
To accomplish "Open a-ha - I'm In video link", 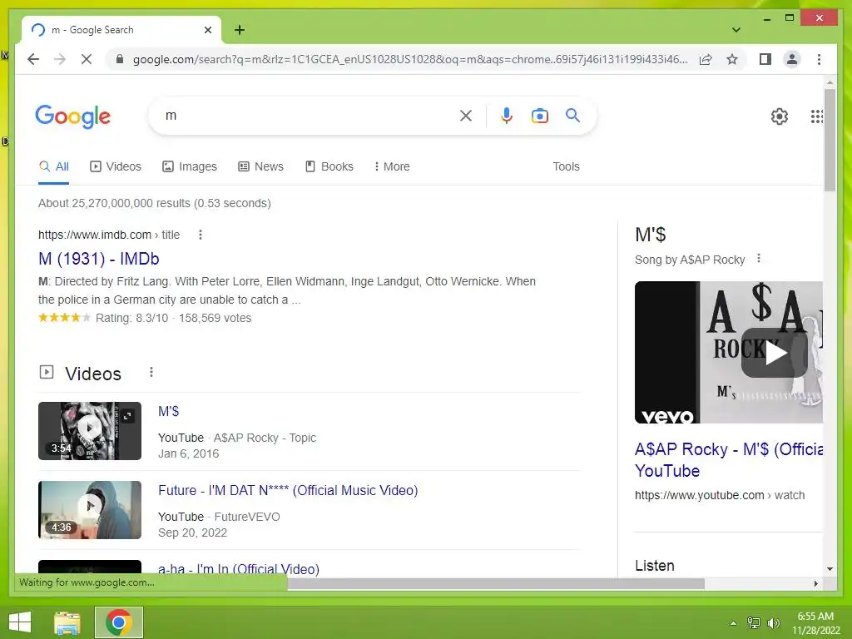I will (239, 569).
